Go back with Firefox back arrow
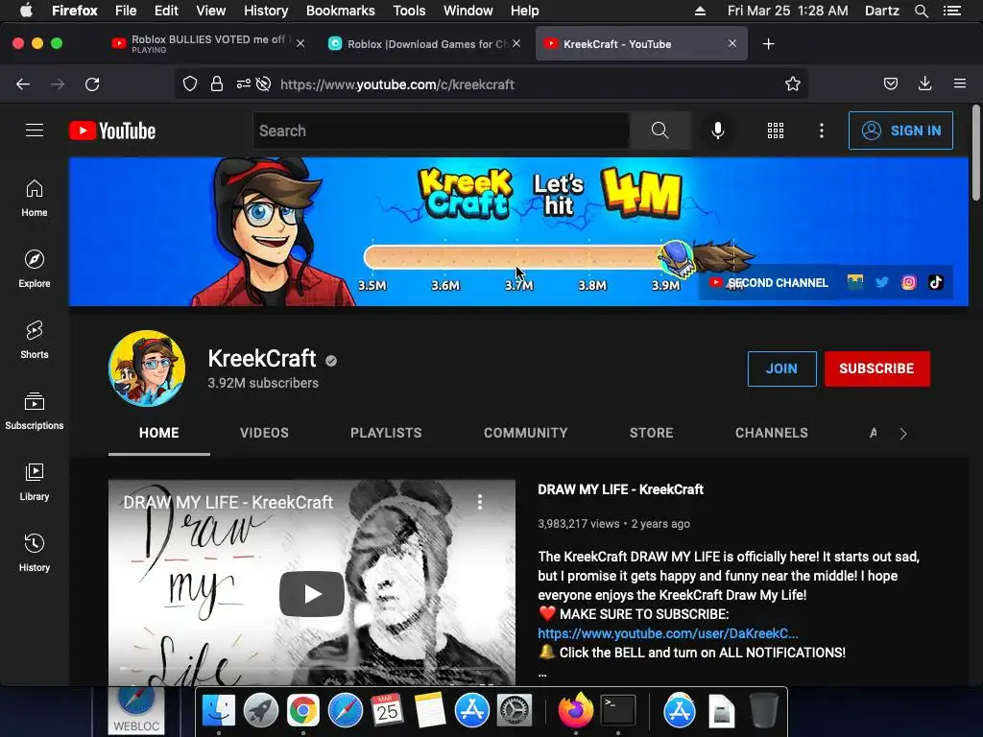This screenshot has height=737, width=983. [23, 84]
